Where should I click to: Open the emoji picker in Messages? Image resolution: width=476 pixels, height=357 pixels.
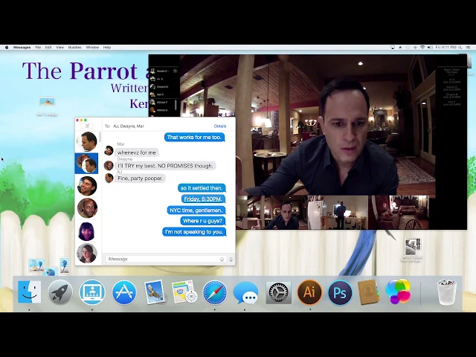click(222, 260)
